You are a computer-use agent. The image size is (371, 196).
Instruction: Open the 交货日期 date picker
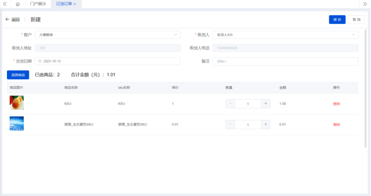108,61
